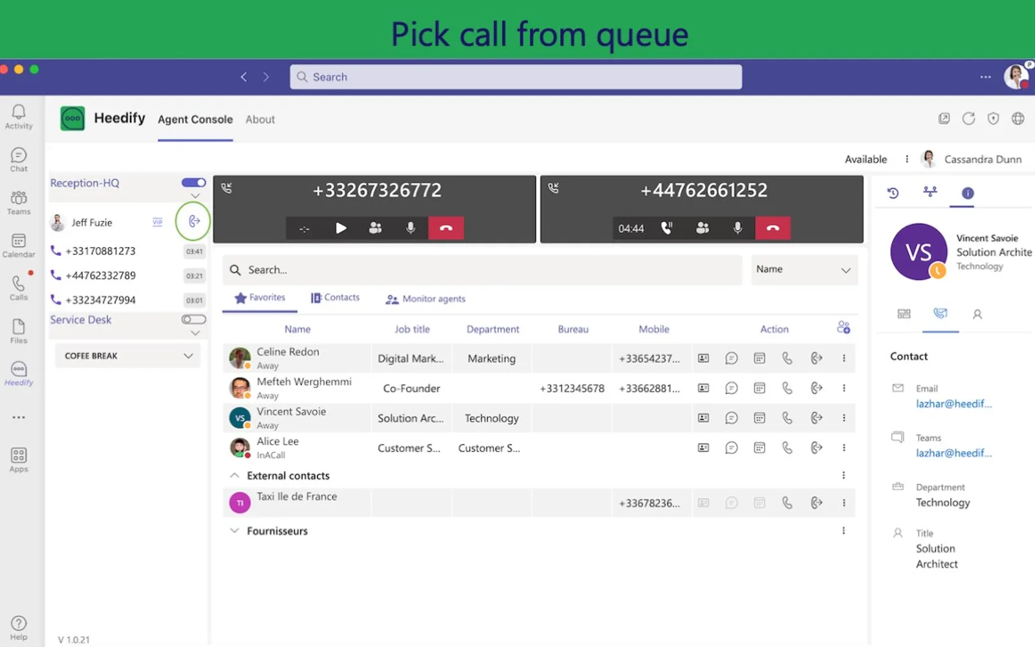Hang up the +33267326772 call
The image size is (1035, 647).
pos(446,228)
